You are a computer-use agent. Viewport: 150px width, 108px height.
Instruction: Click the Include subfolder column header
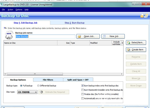[117, 43]
